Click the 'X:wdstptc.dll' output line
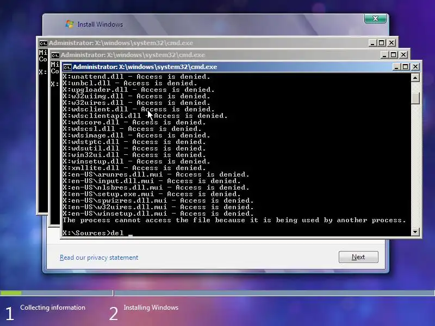The height and width of the screenshot is (326, 435). coord(134,142)
